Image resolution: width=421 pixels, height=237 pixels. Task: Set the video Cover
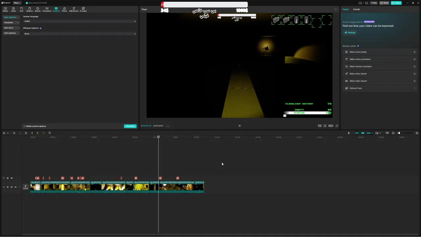point(25,187)
